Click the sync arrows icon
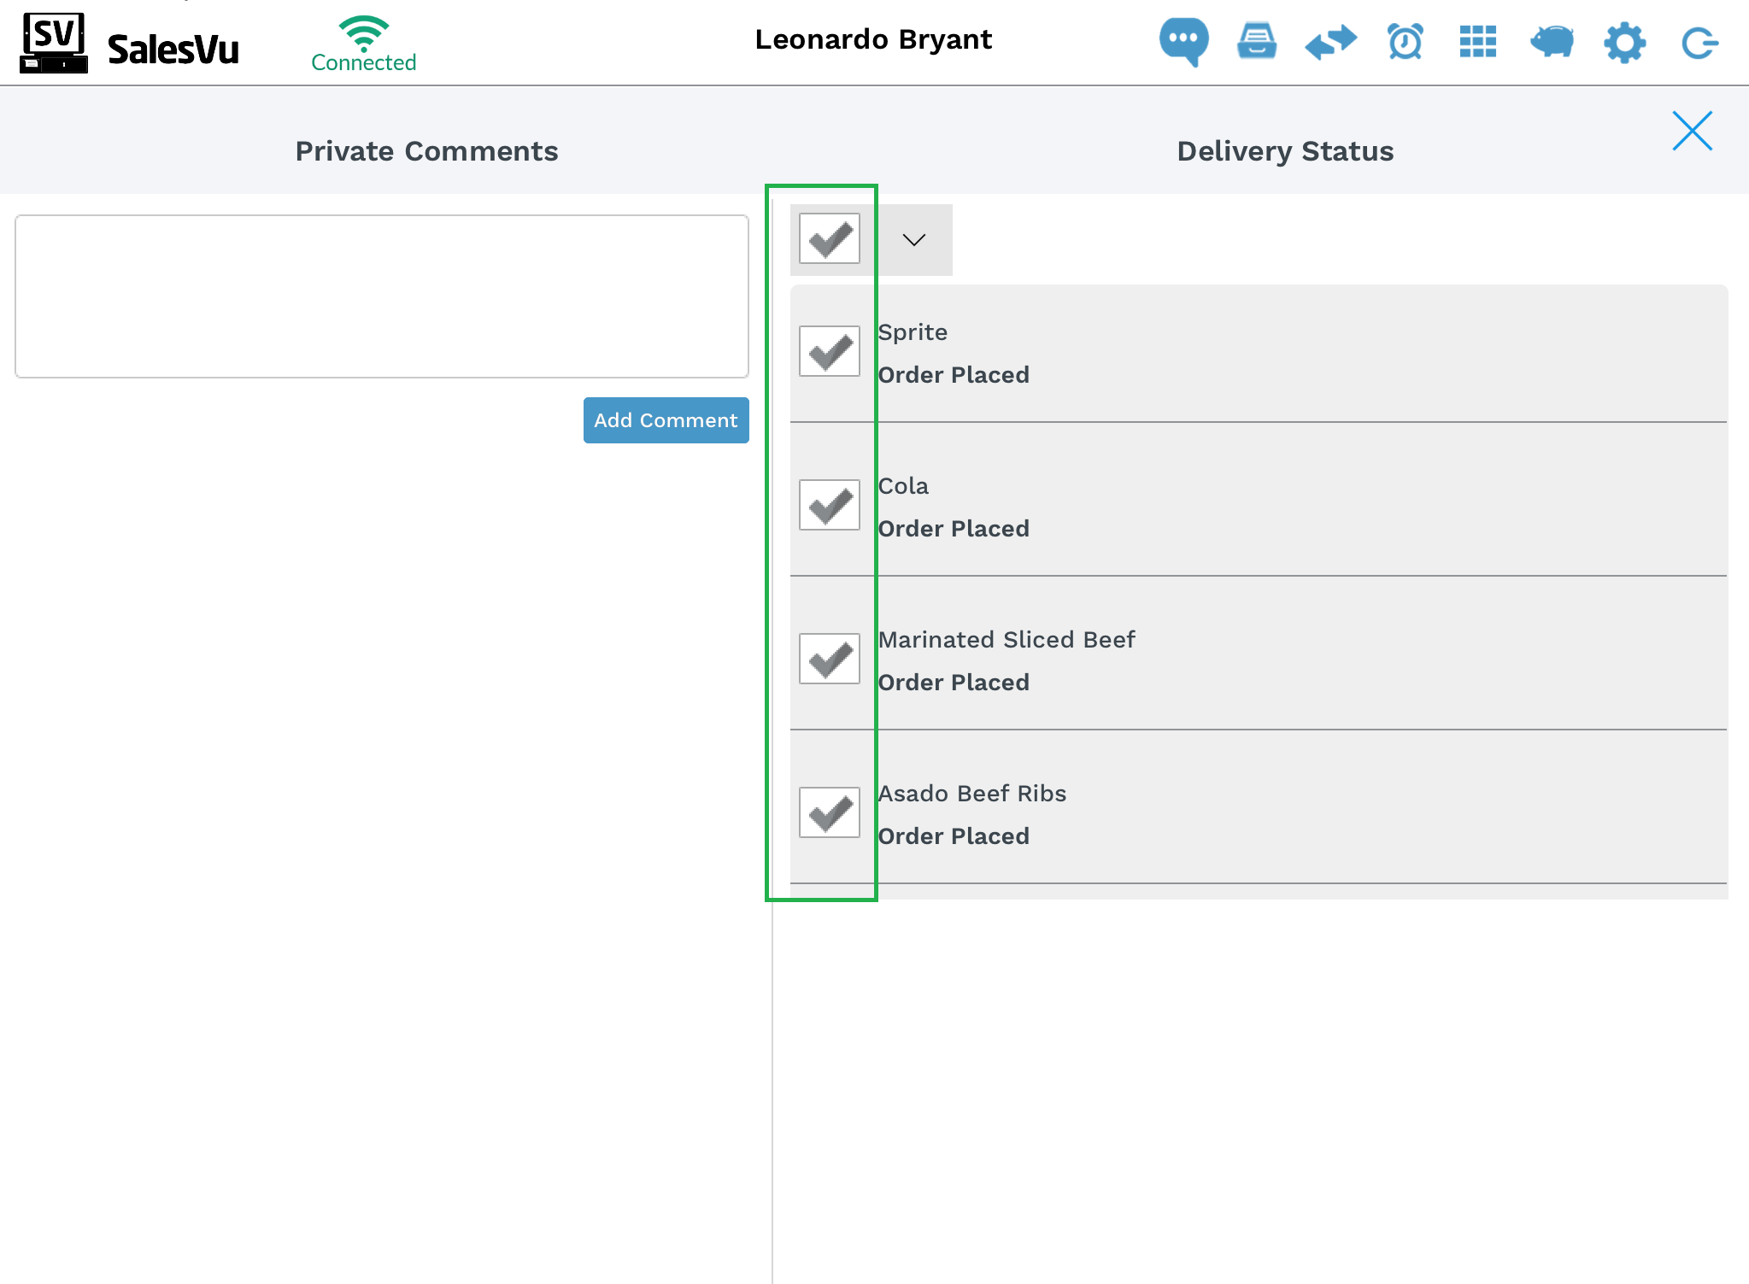1749x1284 pixels. (1330, 41)
